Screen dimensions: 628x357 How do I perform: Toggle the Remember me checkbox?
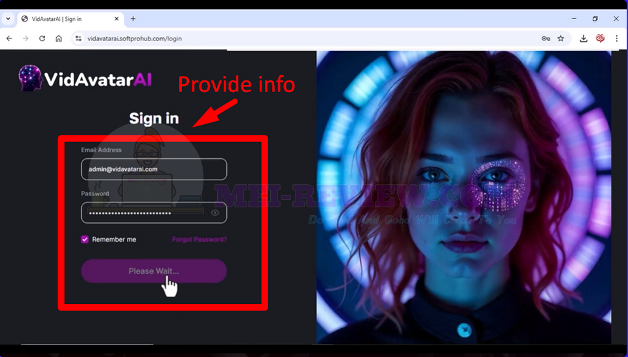[84, 239]
